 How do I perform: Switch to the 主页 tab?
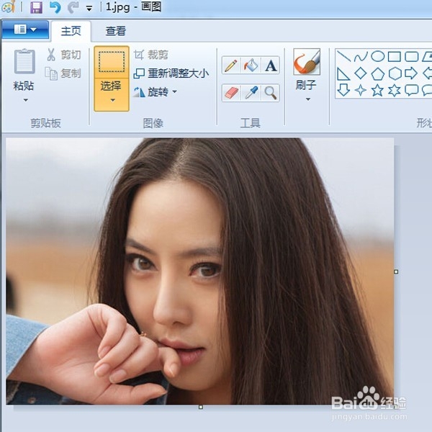tap(71, 31)
